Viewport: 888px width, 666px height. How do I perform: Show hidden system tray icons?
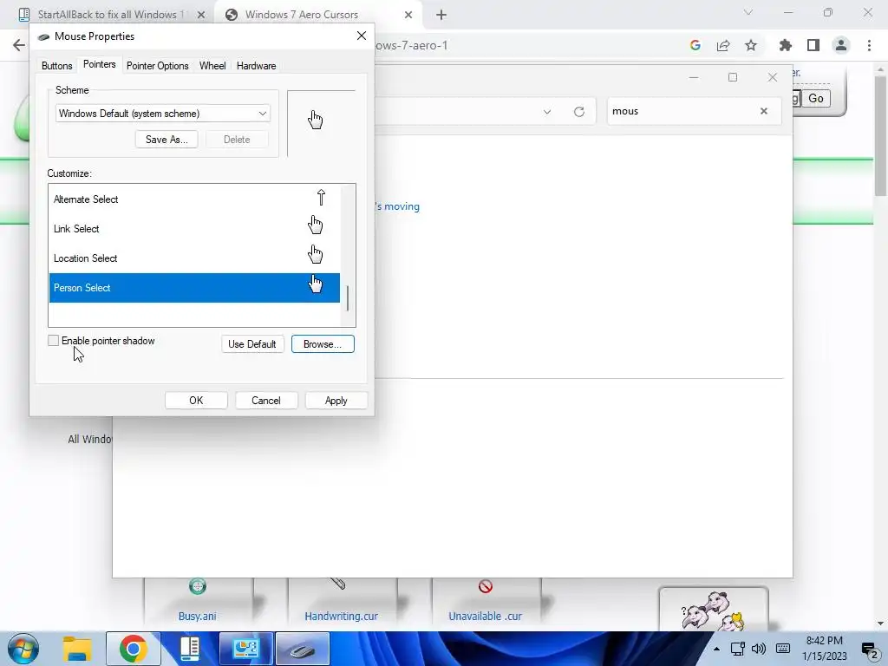tap(716, 649)
